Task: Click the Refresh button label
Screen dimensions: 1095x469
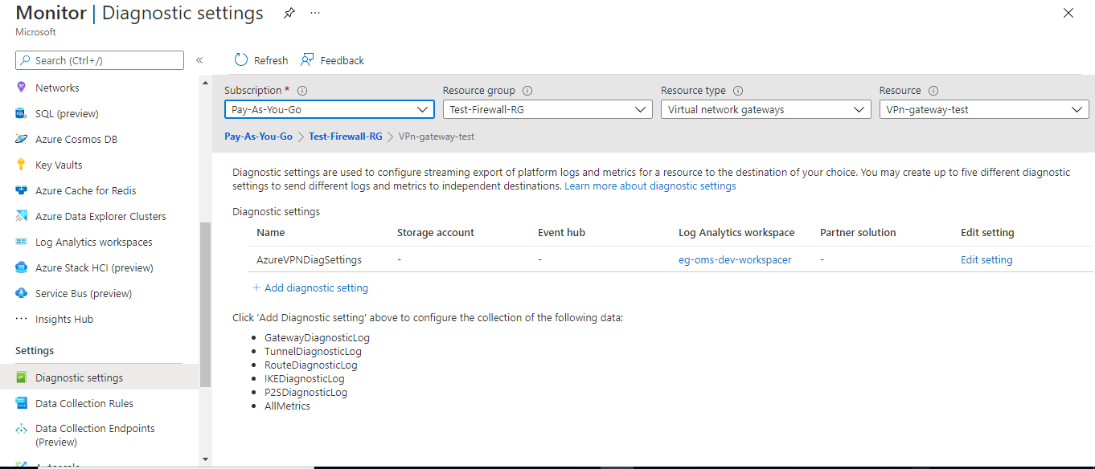Action: [x=271, y=60]
